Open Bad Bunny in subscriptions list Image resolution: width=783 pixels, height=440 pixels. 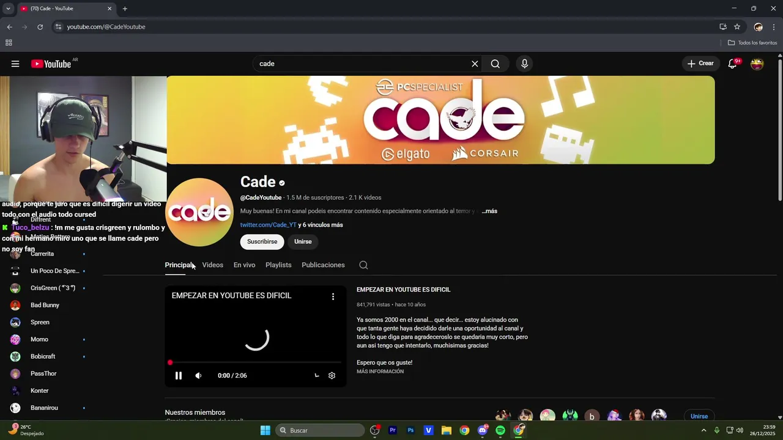click(x=45, y=305)
